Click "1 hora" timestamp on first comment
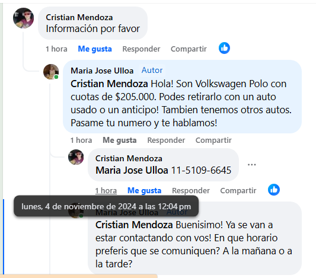The image size is (316, 278). [56, 49]
